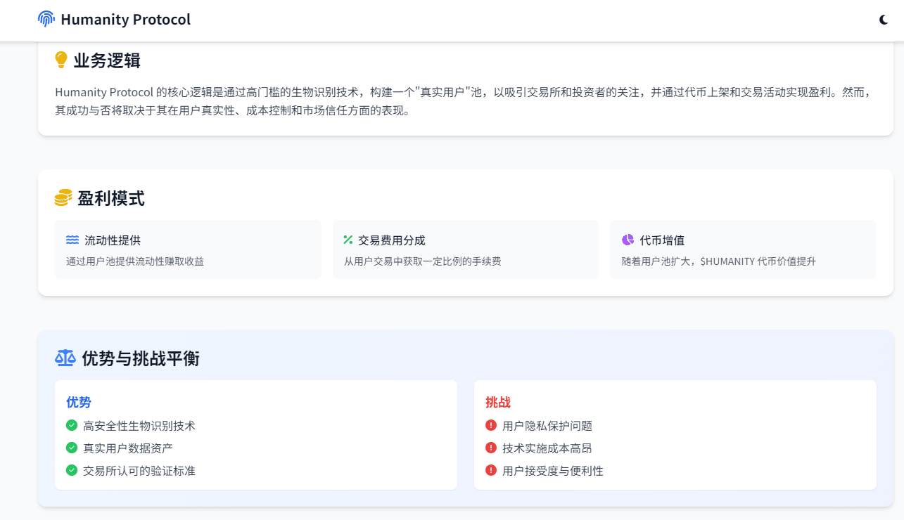Select text 高安全性生物识别技术
Screen dimensions: 904x520
pyautogui.click(x=139, y=426)
